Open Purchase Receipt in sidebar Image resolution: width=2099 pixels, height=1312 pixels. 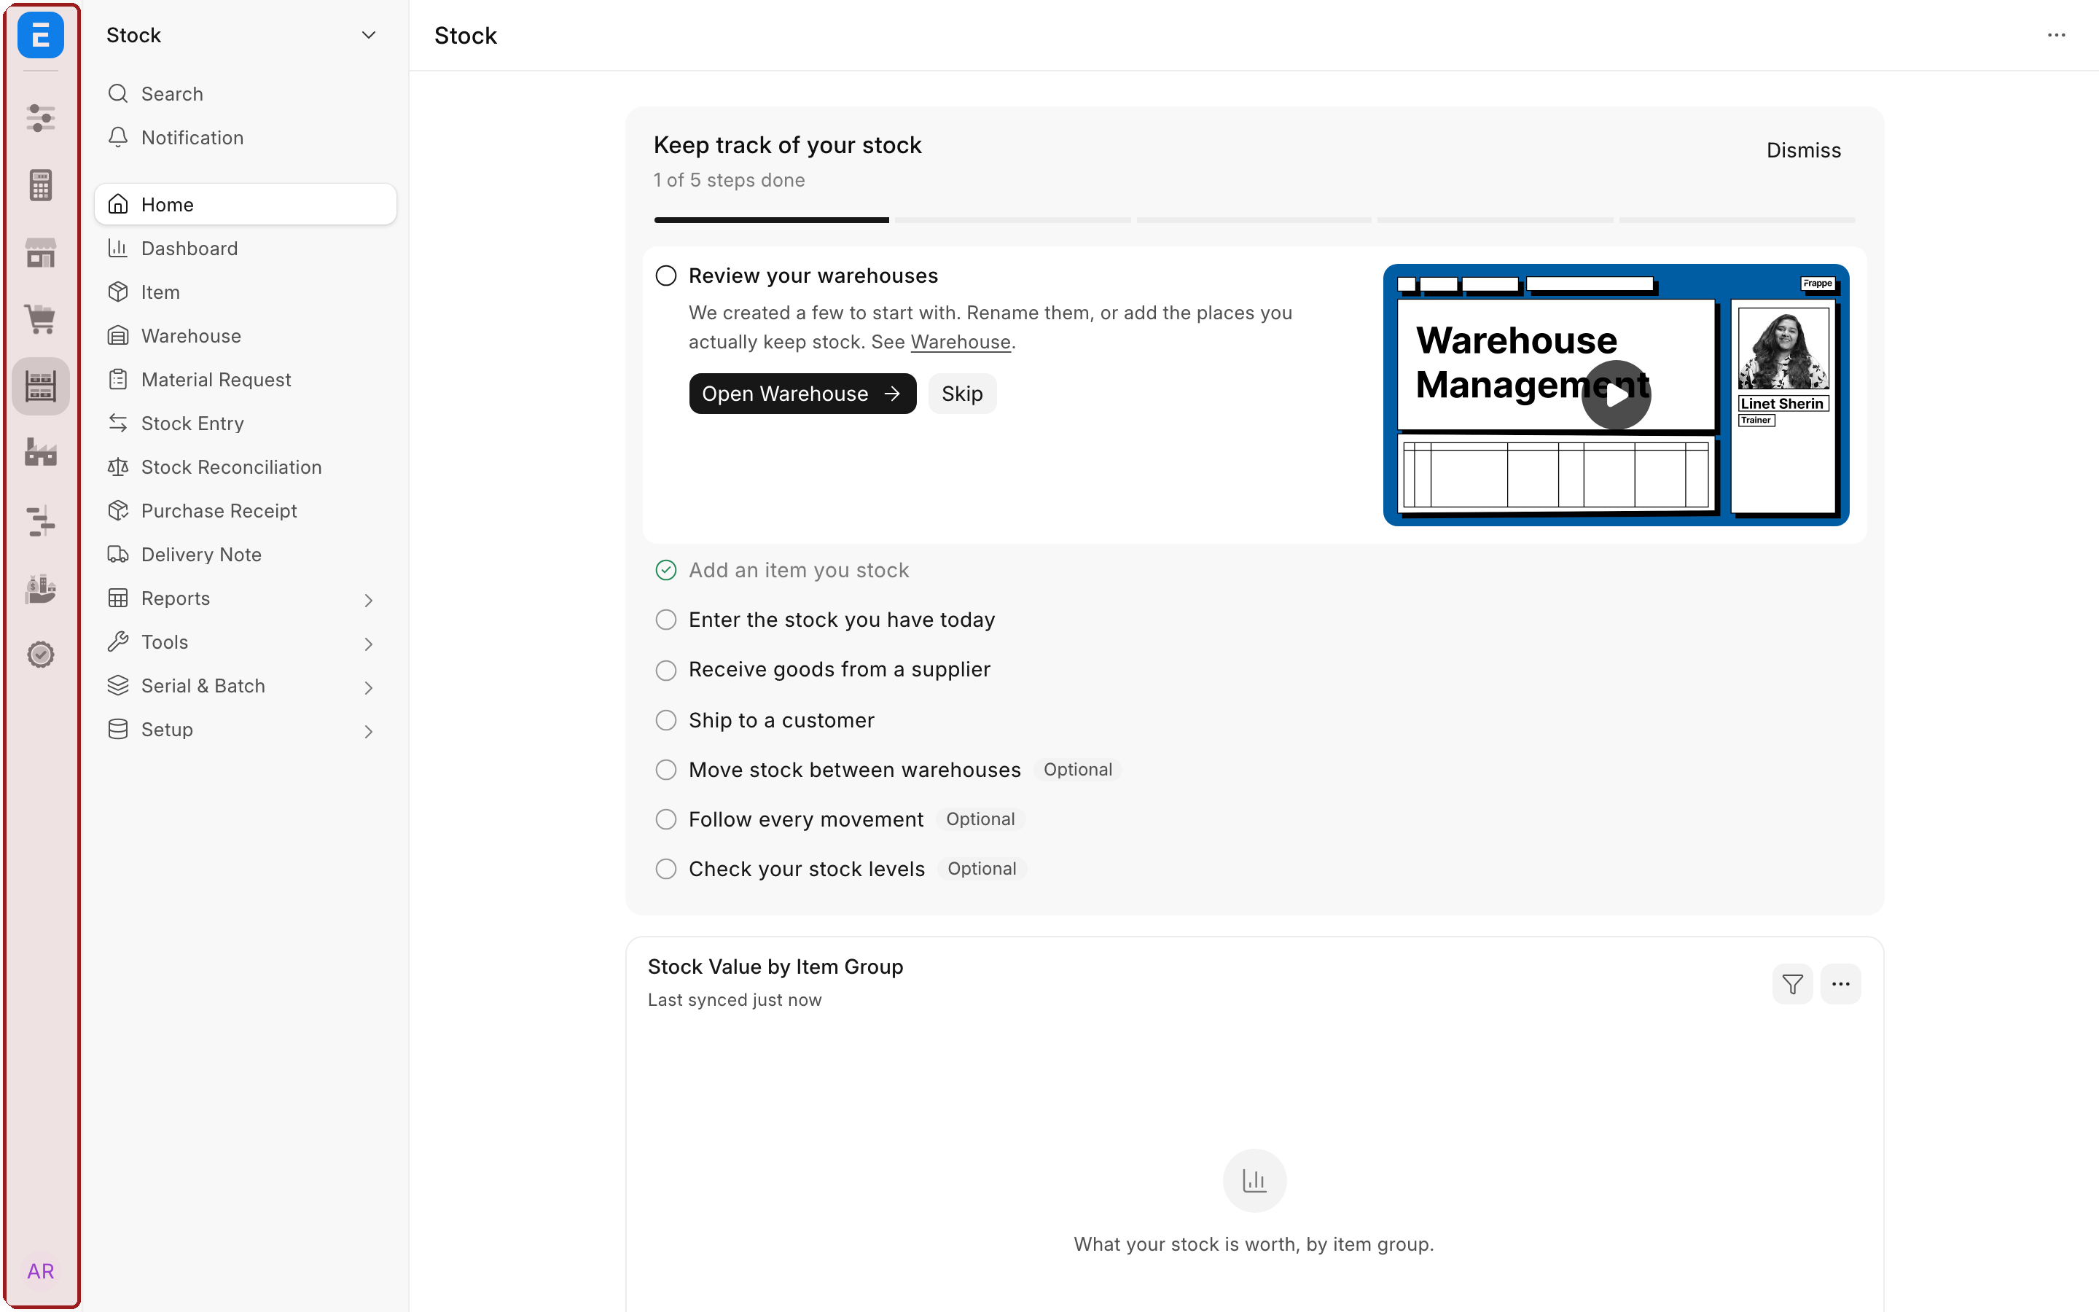(246, 511)
